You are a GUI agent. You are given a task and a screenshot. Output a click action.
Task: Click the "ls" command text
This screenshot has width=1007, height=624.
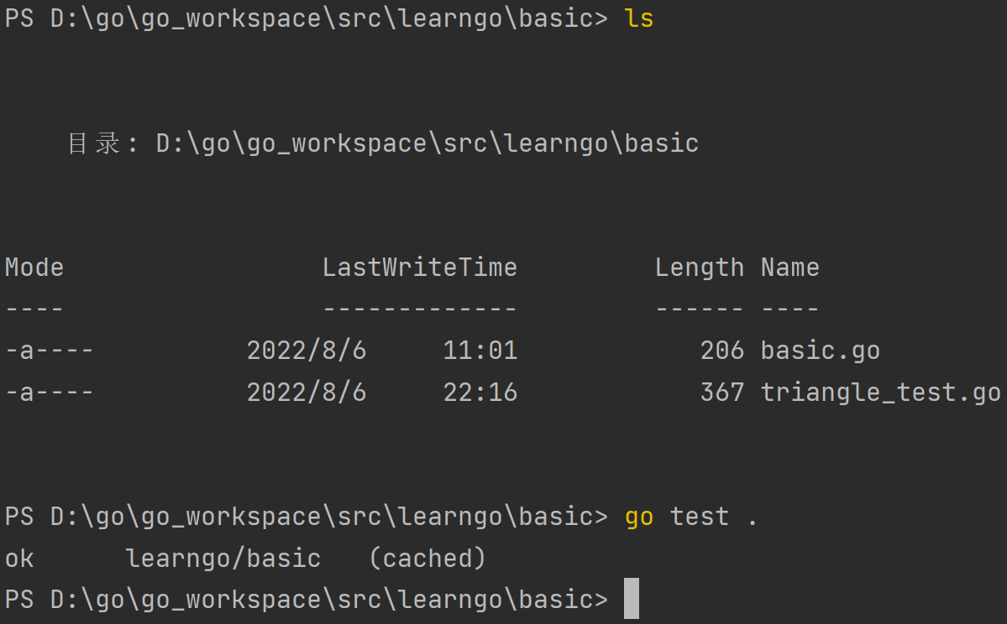coord(639,18)
